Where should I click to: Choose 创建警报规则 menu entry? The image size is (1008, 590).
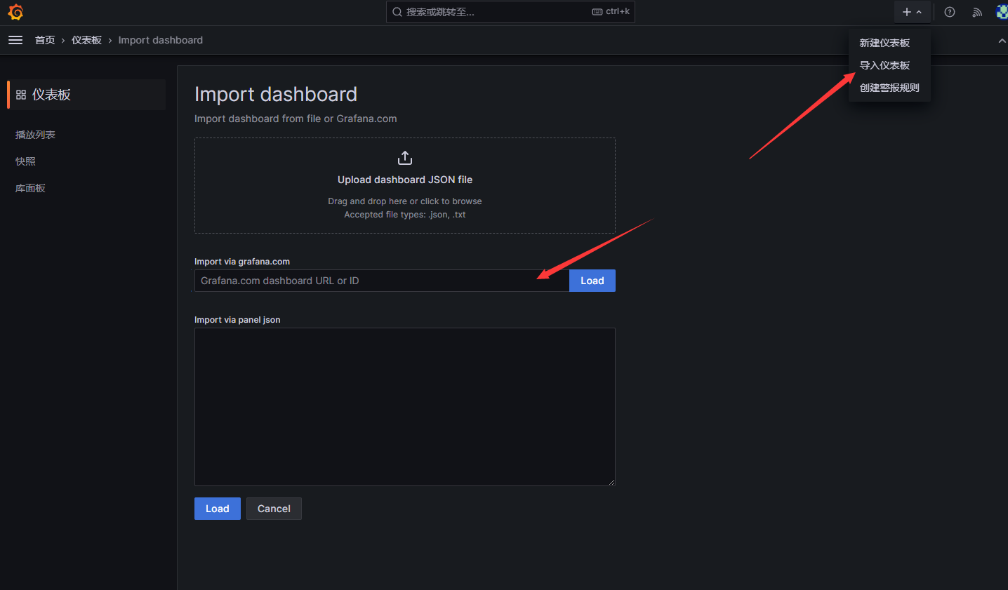click(x=889, y=88)
